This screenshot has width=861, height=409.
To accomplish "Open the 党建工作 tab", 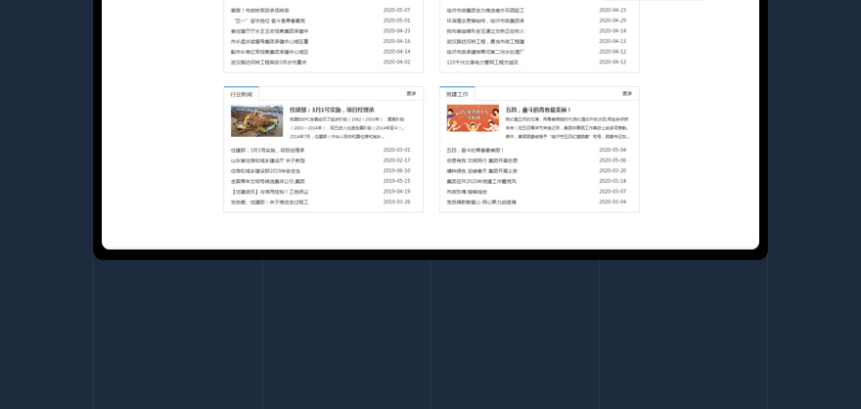I will (x=457, y=94).
